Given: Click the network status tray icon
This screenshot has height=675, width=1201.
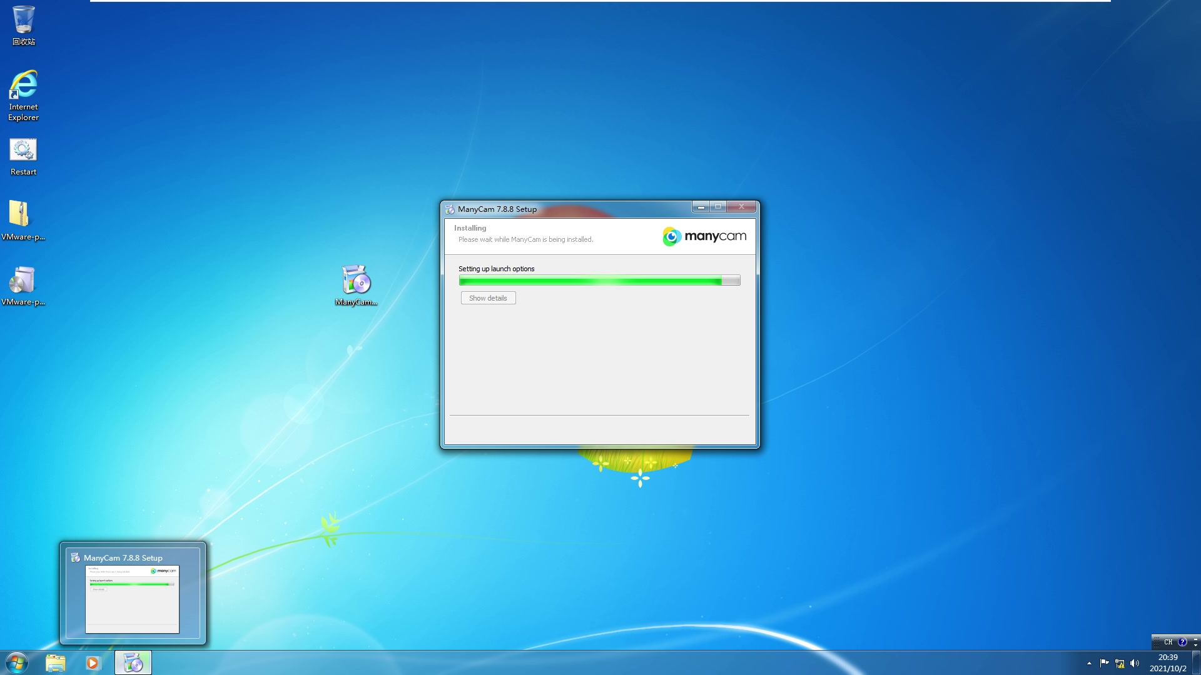Looking at the screenshot, I should (x=1119, y=663).
